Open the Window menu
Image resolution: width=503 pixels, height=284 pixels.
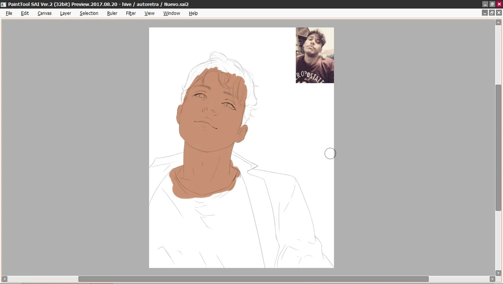click(x=171, y=13)
